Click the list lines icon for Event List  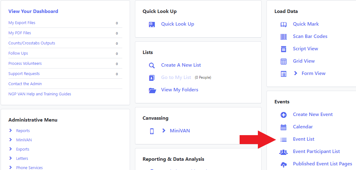coord(284,140)
